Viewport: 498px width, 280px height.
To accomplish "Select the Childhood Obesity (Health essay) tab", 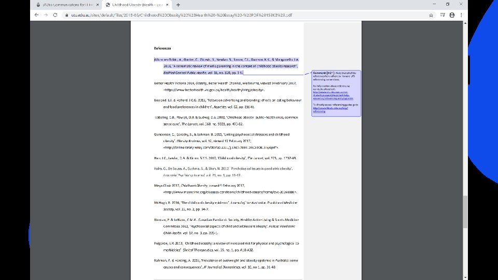I will (136, 5).
